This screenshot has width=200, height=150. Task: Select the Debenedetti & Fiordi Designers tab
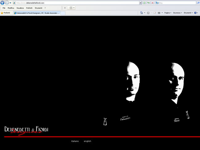coord(37,13)
